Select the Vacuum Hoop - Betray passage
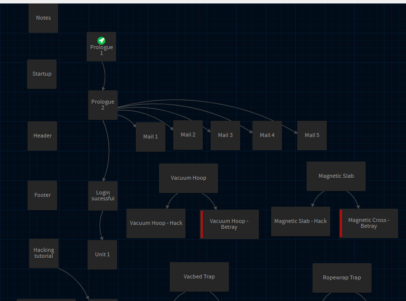This screenshot has height=301, width=406. [x=229, y=224]
